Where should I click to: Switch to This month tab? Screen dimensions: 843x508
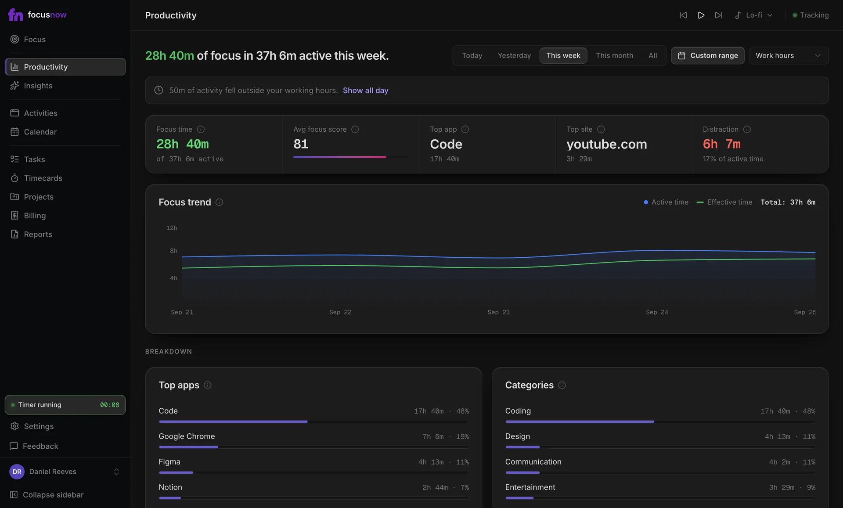(x=614, y=56)
